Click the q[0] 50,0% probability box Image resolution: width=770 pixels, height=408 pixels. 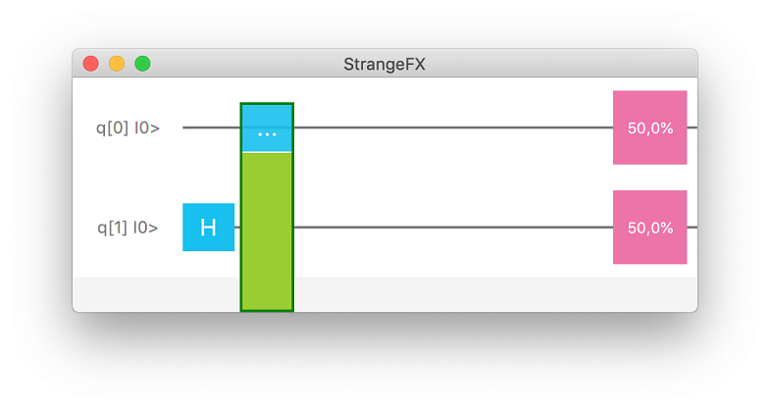(x=649, y=127)
